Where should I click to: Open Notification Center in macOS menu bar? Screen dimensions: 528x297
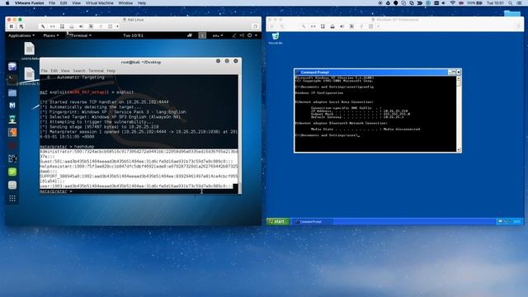pos(520,3)
